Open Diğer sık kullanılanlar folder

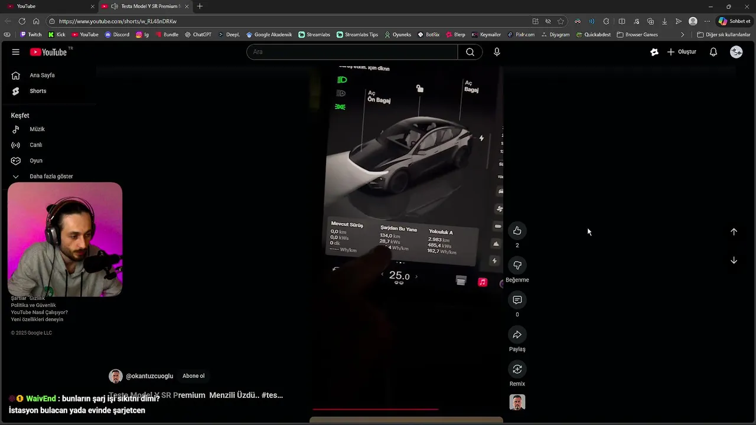pos(724,34)
